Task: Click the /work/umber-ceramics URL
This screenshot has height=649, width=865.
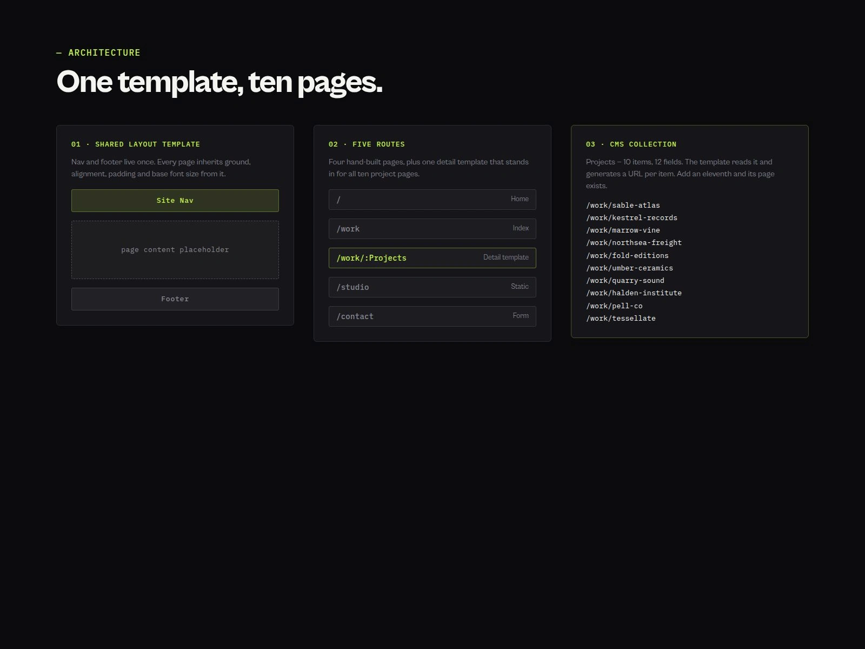Action: pyautogui.click(x=629, y=268)
